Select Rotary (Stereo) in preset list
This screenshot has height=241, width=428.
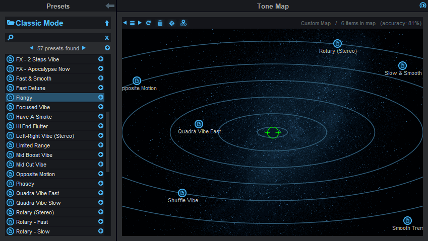55,212
